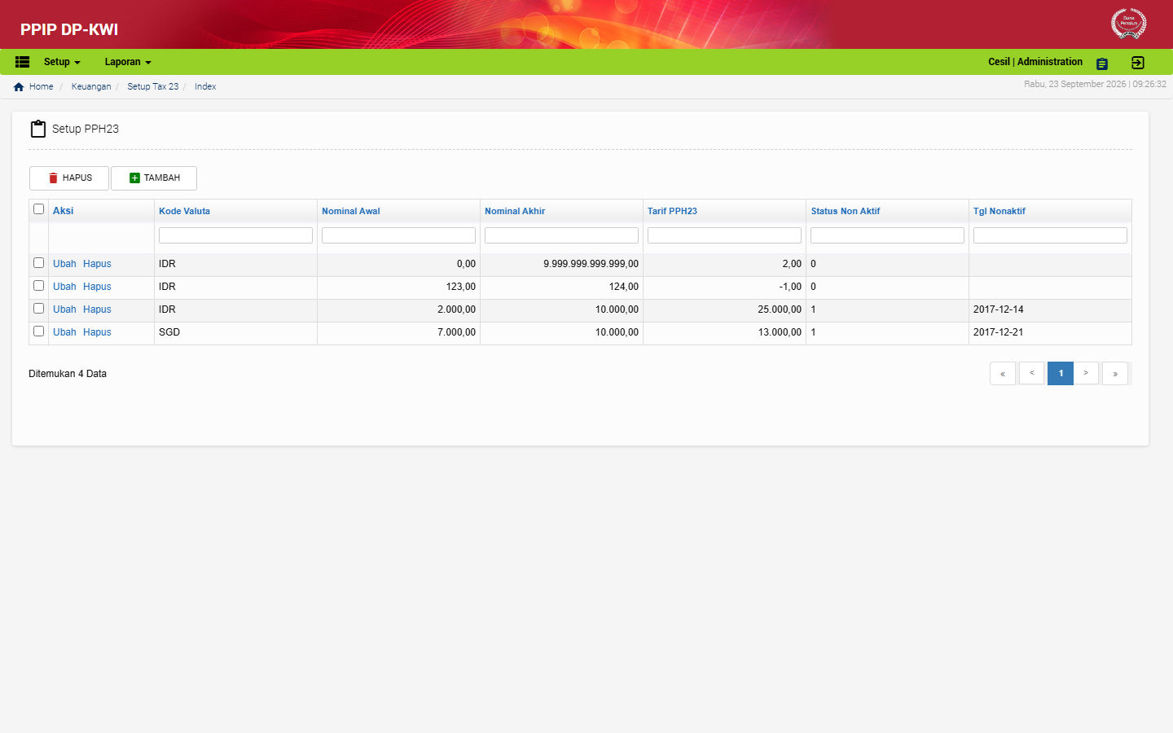This screenshot has height=733, width=1173.
Task: Click Hapus on the SGD row
Action: [x=97, y=332]
